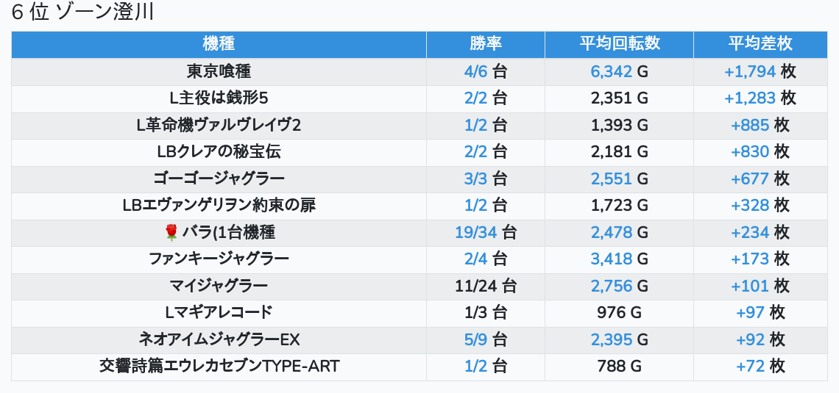The image size is (839, 393).
Task: Click the 5/9 win rate value
Action: point(476,340)
